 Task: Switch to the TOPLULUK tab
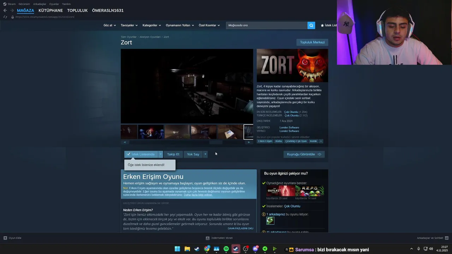[x=77, y=11]
